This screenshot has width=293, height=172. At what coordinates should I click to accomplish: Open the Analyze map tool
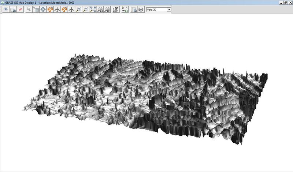point(116,10)
